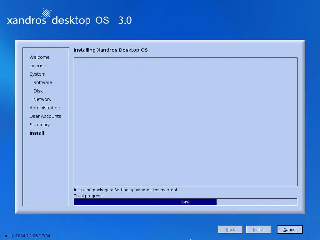Click the Finish button
Image resolution: width=320 pixels, height=240 pixels.
[x=258, y=229]
